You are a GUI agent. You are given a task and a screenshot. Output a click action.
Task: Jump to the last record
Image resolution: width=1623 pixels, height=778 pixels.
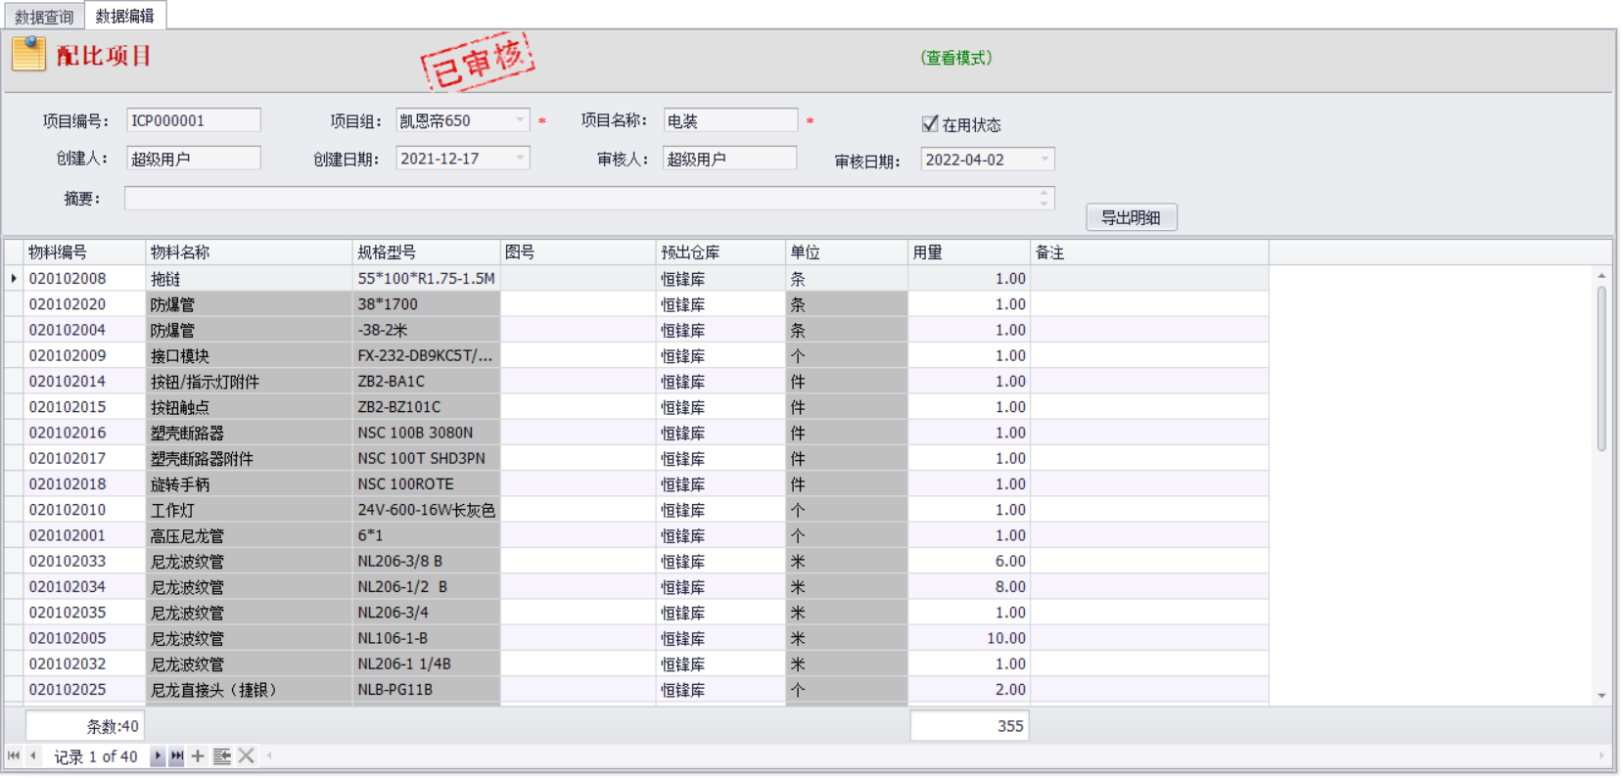(176, 755)
